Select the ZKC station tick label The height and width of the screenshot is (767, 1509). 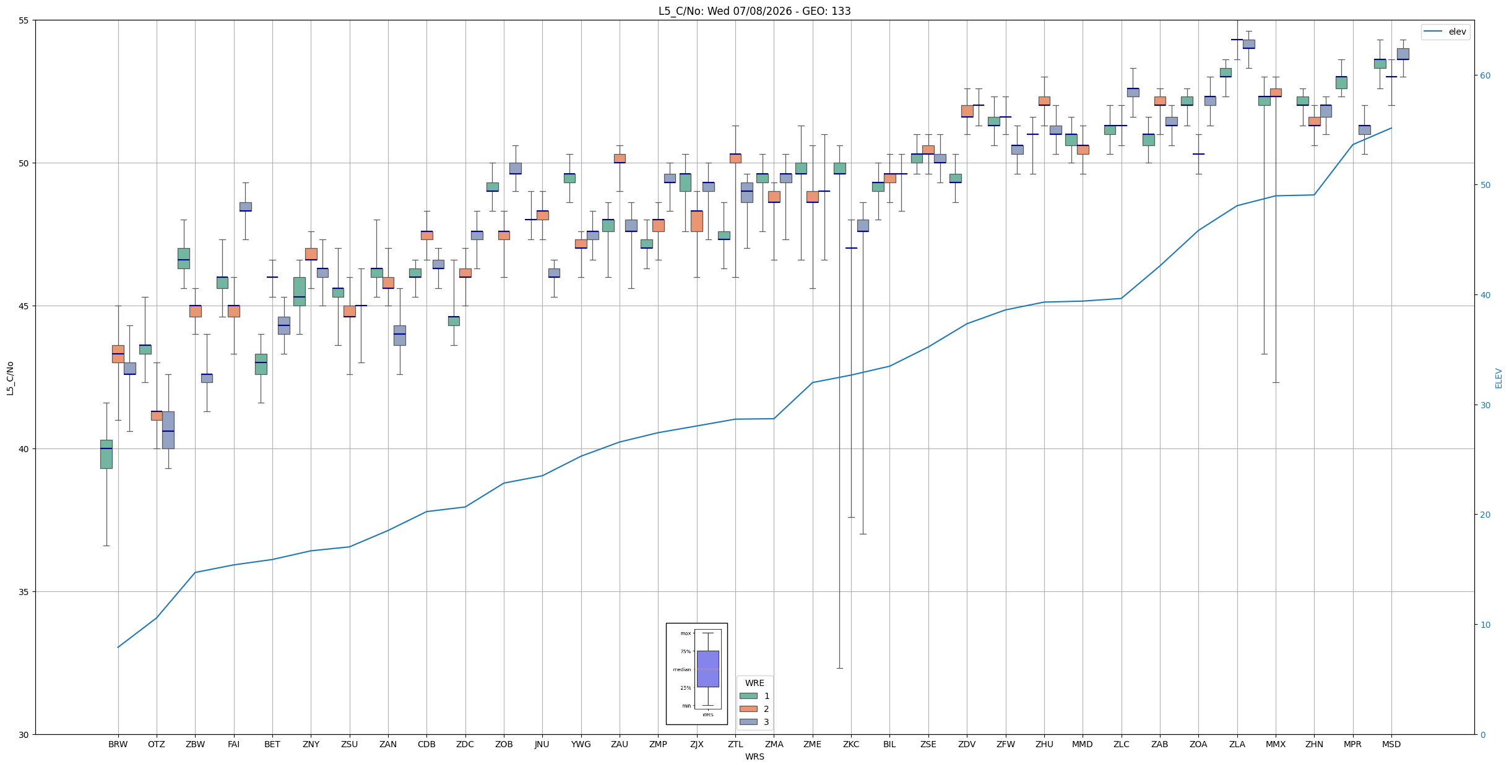[851, 744]
